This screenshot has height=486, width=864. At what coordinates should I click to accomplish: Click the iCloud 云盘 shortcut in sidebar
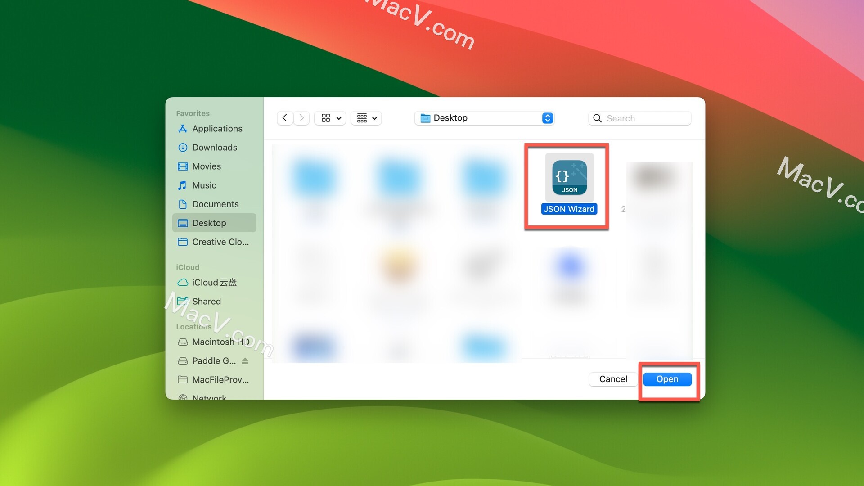[214, 283]
